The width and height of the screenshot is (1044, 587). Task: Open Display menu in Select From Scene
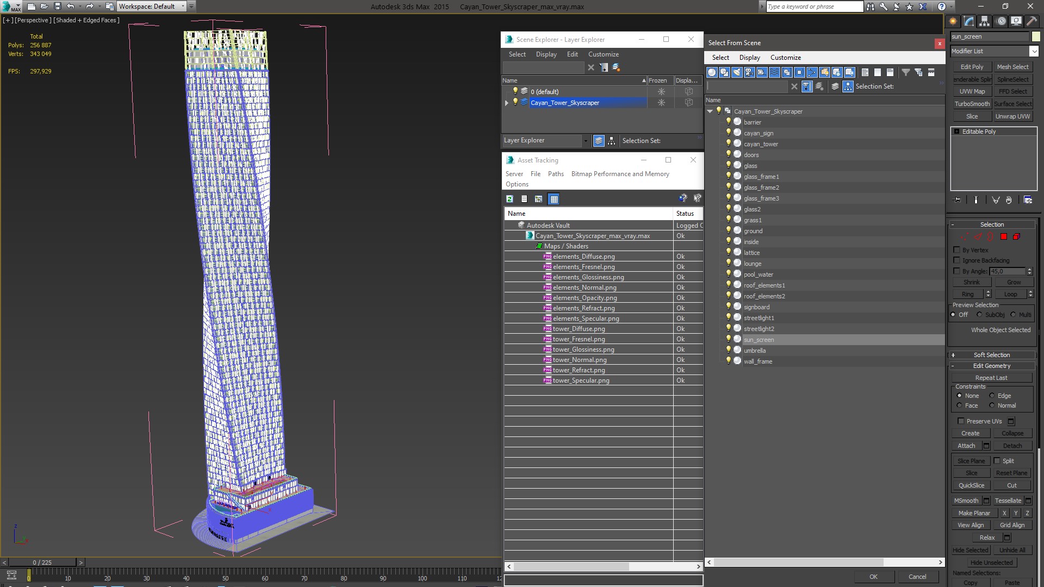click(749, 58)
